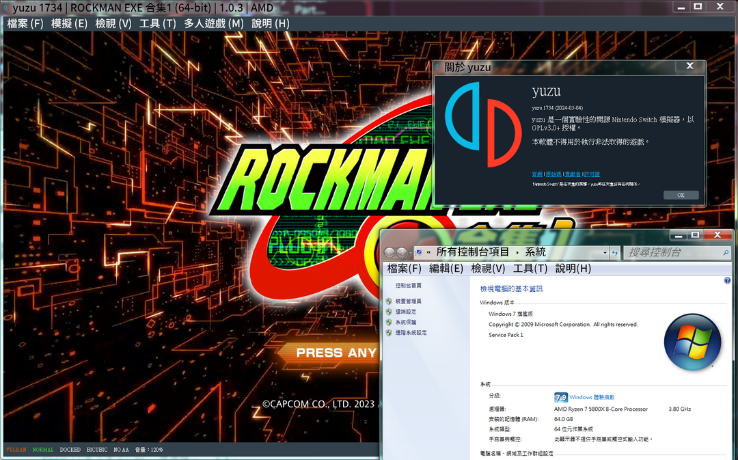The height and width of the screenshot is (460, 738).
Task: Open the 多人遊戲 (M) menu in yuzu
Action: (214, 23)
